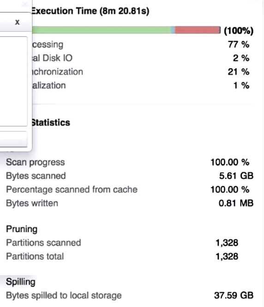The image size is (264, 307).
Task: Select the Pruning section header
Action: [x=22, y=229]
